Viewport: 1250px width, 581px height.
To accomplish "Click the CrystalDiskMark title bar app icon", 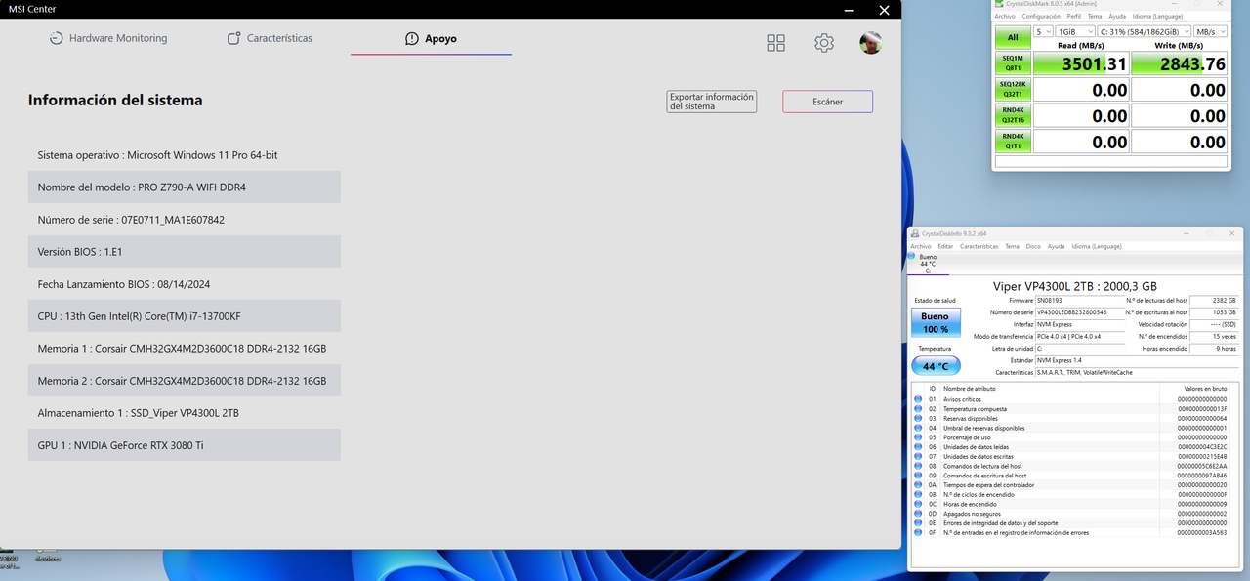I will pos(1000,5).
